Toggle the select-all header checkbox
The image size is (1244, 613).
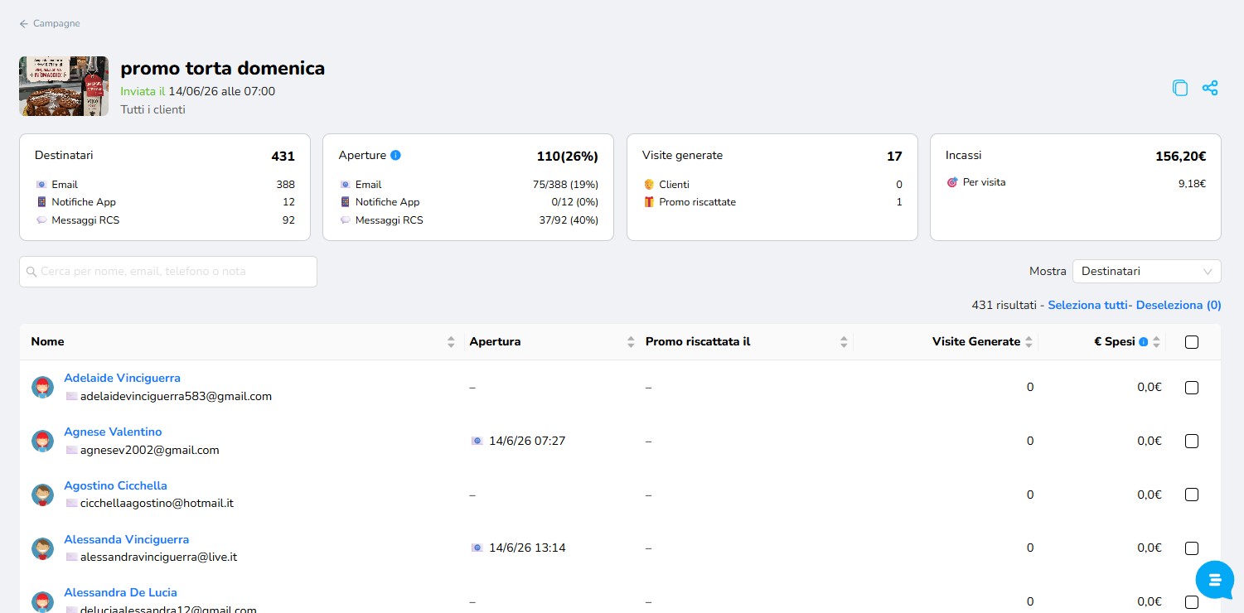coord(1192,342)
